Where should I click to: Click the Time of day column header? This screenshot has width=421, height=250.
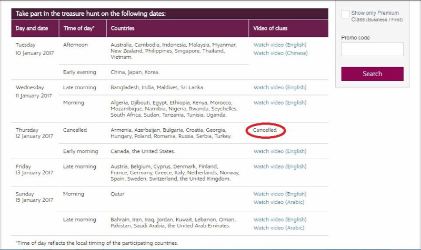83,28
